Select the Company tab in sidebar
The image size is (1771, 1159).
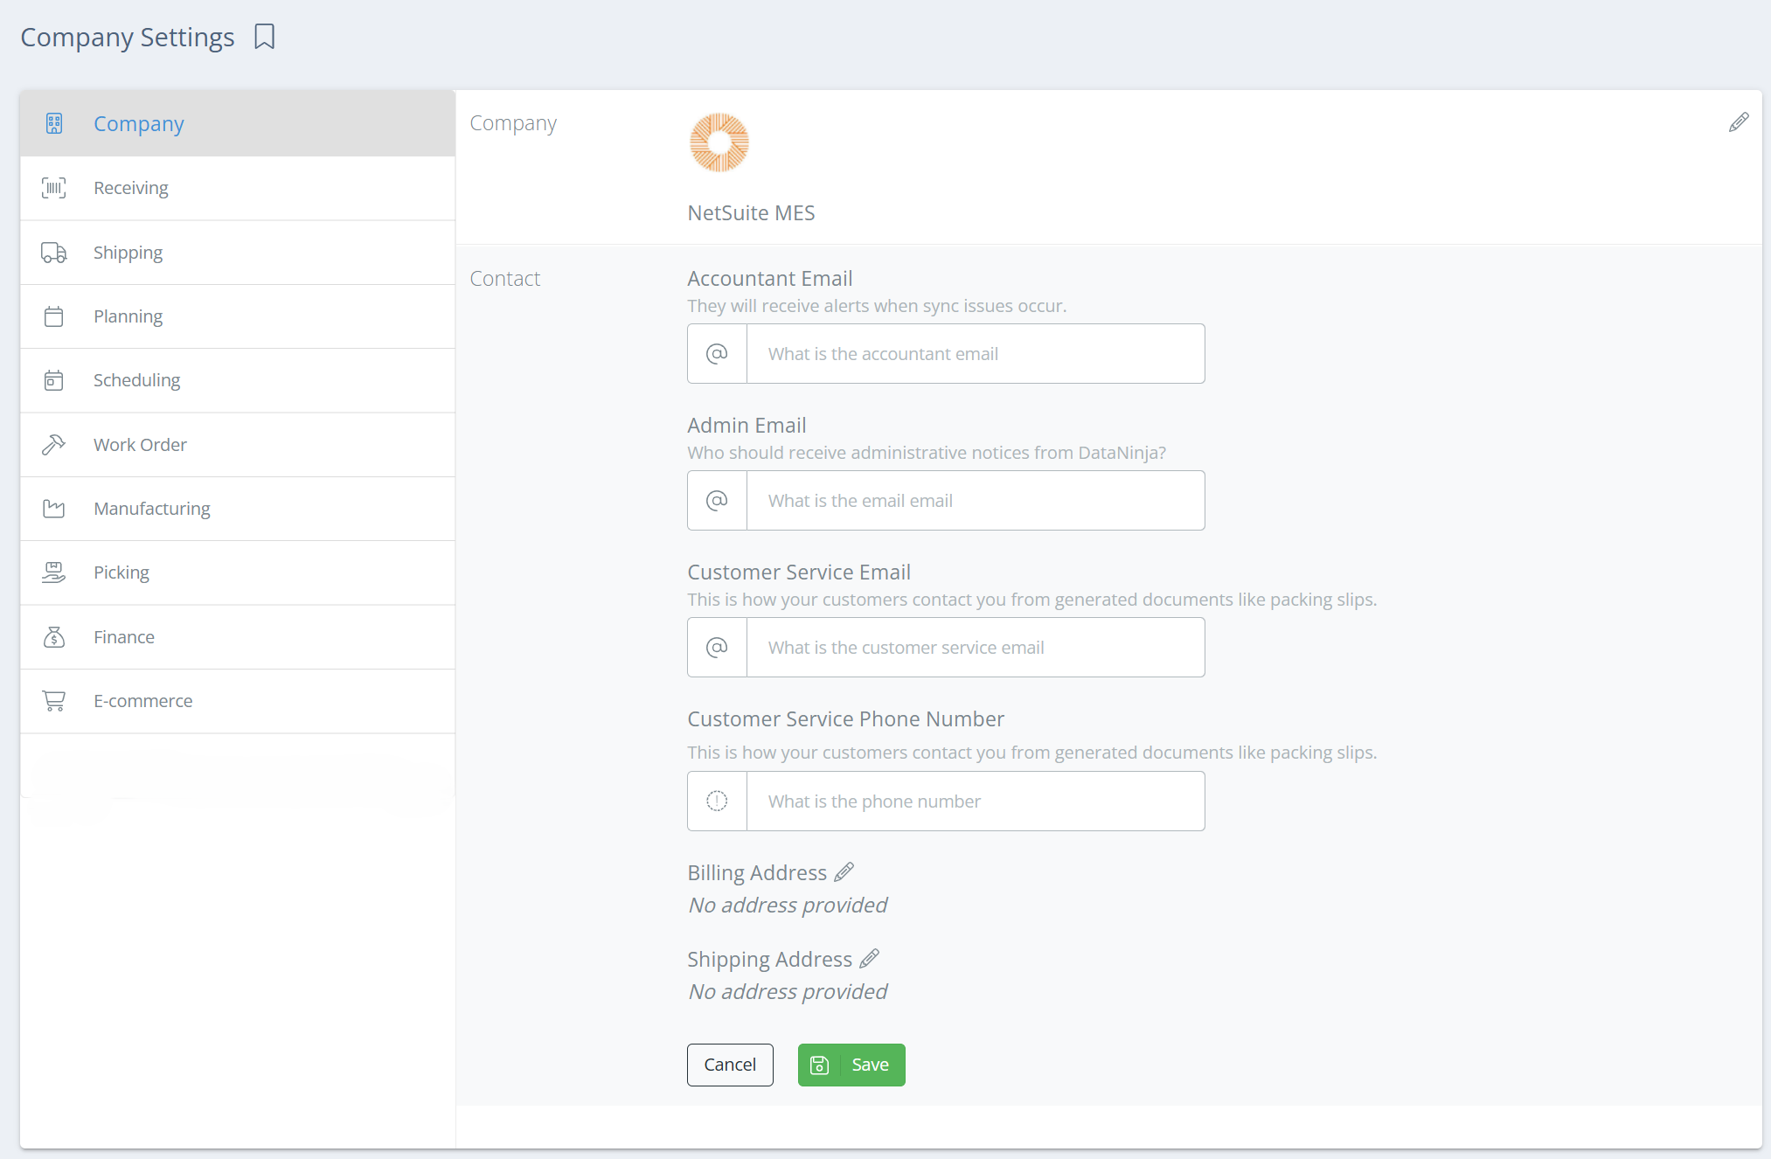tap(139, 124)
